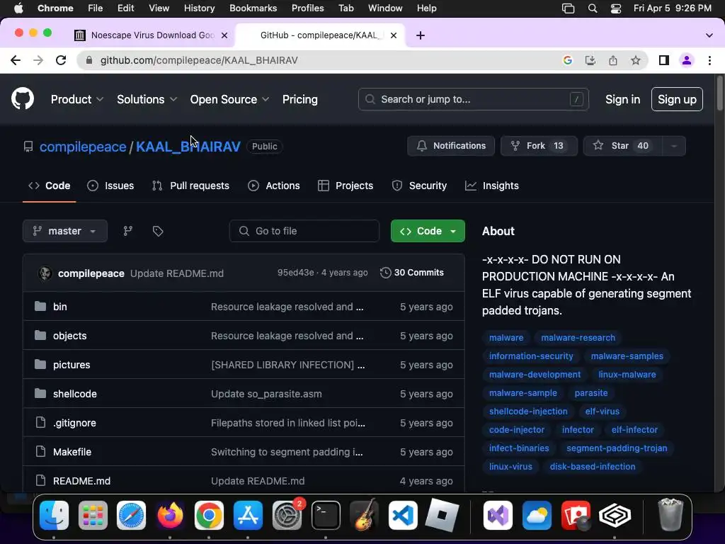Open the Chrome Bookmarks menu
The image size is (725, 544).
[x=253, y=8]
